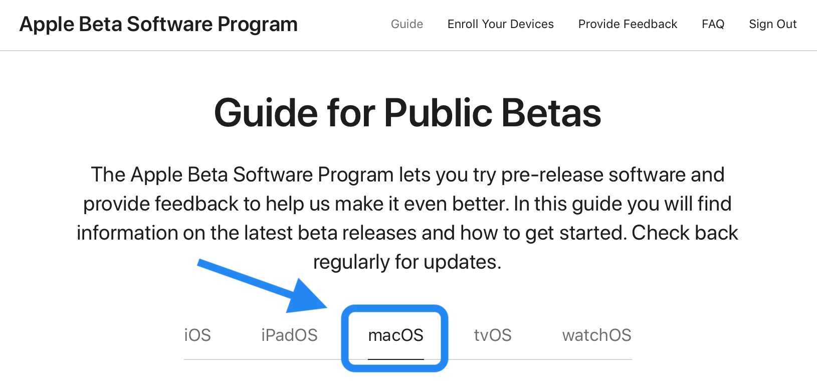
Task: Open the Provide Feedback page
Action: 627,24
